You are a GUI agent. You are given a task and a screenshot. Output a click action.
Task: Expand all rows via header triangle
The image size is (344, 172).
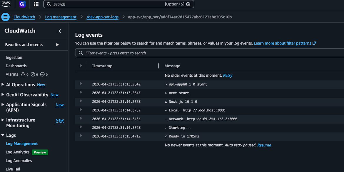point(81,66)
